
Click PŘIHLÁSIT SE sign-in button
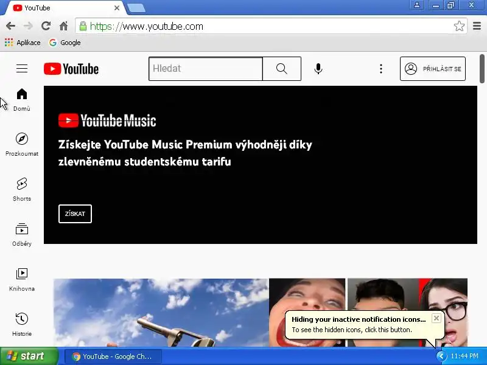[x=433, y=69]
